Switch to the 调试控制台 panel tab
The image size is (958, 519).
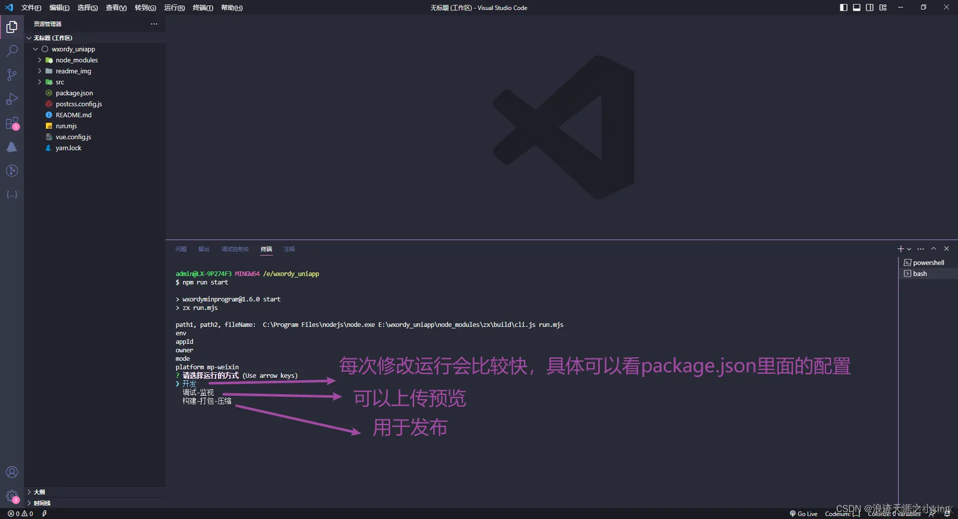[x=235, y=249]
